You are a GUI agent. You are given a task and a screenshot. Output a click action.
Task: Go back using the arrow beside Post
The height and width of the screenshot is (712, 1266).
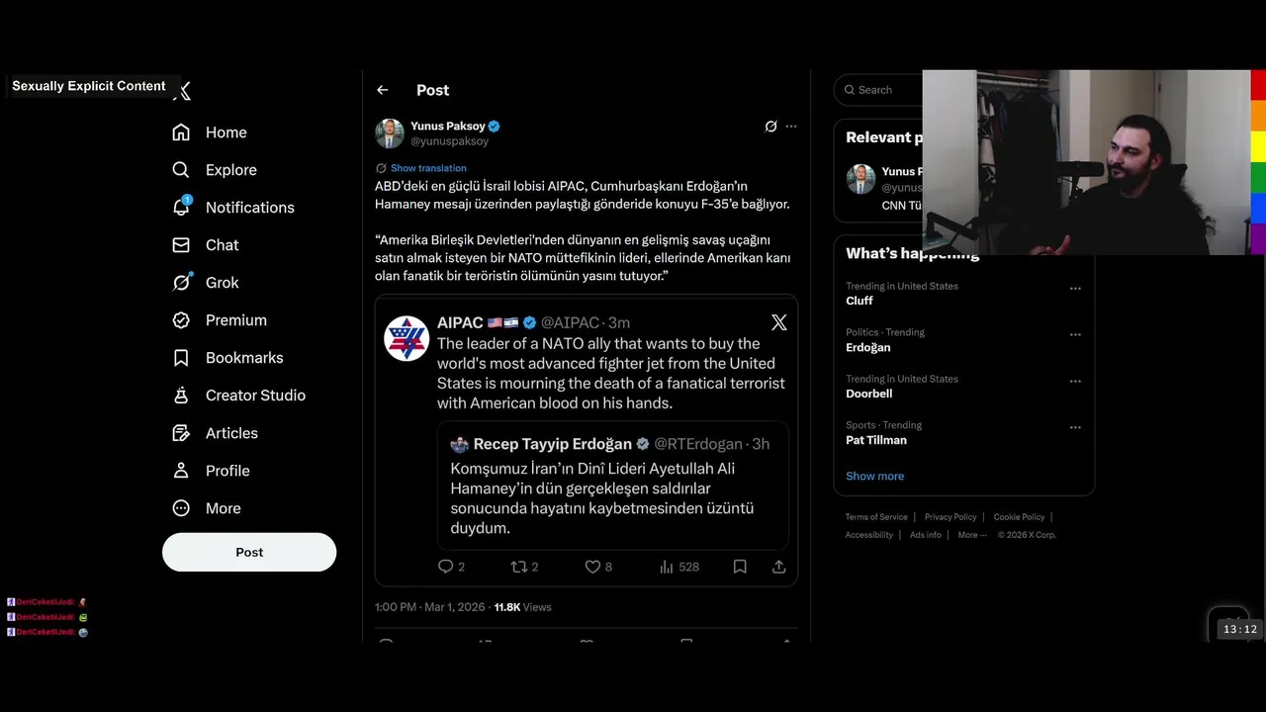click(x=383, y=90)
